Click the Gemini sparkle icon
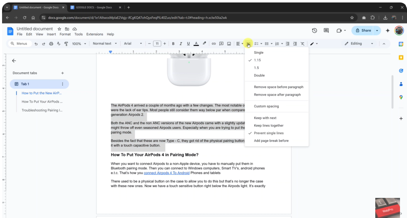Image resolution: width=407 pixels, height=218 pixels. (x=388, y=30)
